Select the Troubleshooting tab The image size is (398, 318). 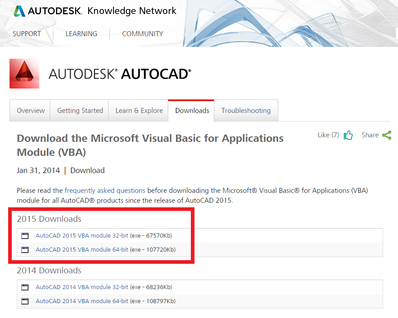246,111
